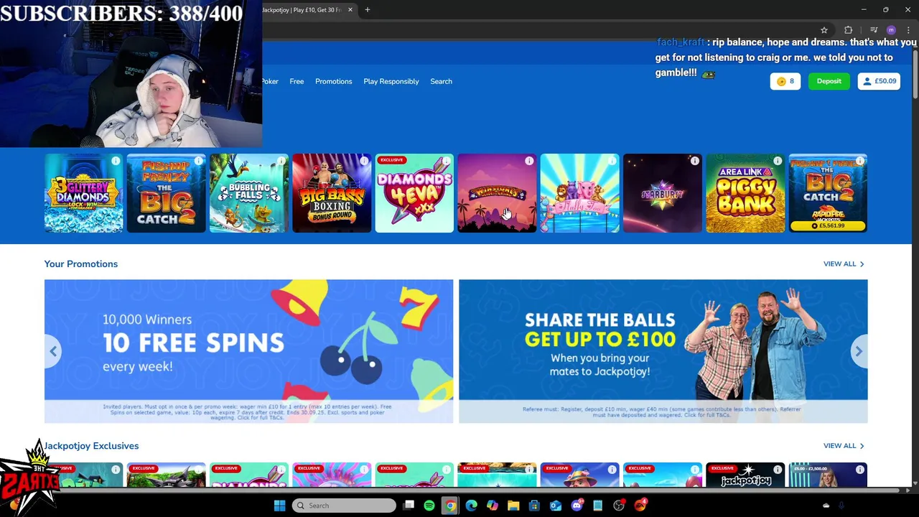Open OBS Studio from taskbar

[x=619, y=506]
